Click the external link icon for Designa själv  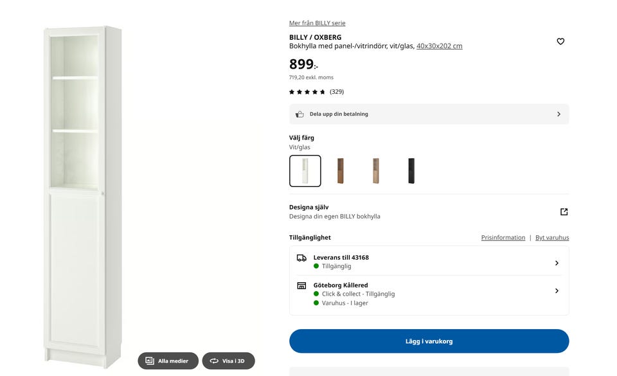tap(564, 211)
